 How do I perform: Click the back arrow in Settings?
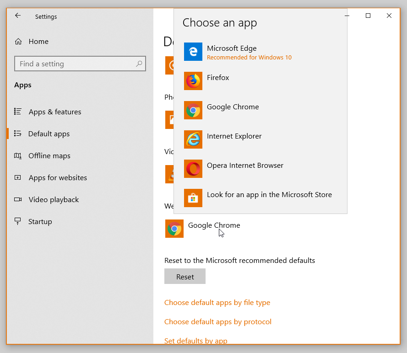[x=18, y=16]
